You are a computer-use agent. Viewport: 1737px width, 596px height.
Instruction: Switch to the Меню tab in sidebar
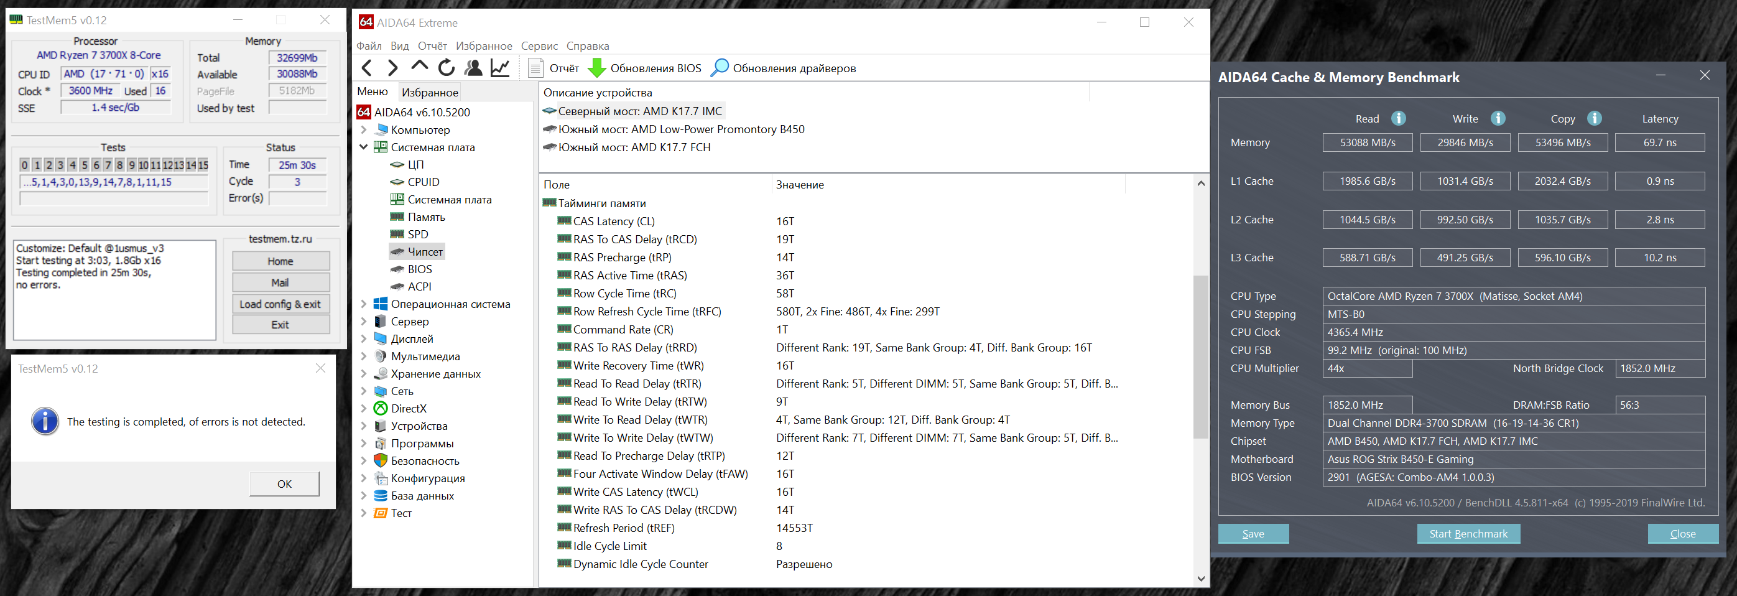(373, 91)
